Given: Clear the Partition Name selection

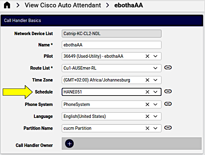Looking at the screenshot, I should [147, 128].
